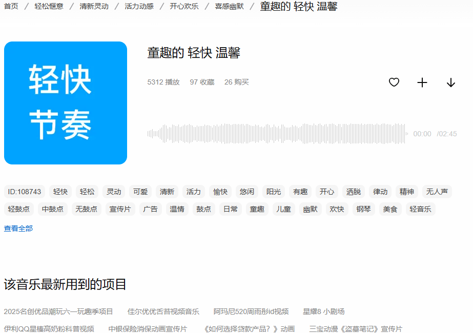
Task: Select the 可爱 tag
Action: 140,192
